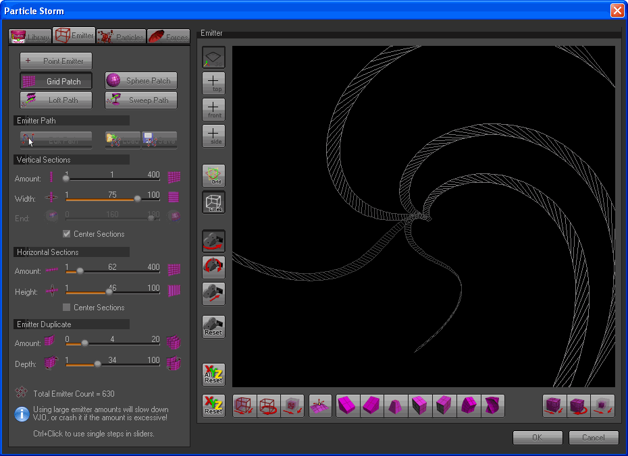This screenshot has width=628, height=456.
Task: Click Vertical Sections Width slider handle
Action: [137, 199]
